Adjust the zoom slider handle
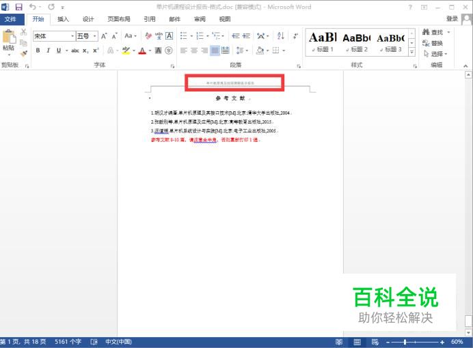 405,342
